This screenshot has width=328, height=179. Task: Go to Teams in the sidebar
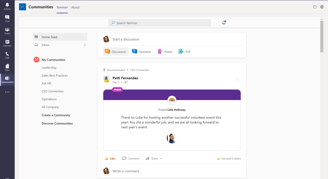7,31
